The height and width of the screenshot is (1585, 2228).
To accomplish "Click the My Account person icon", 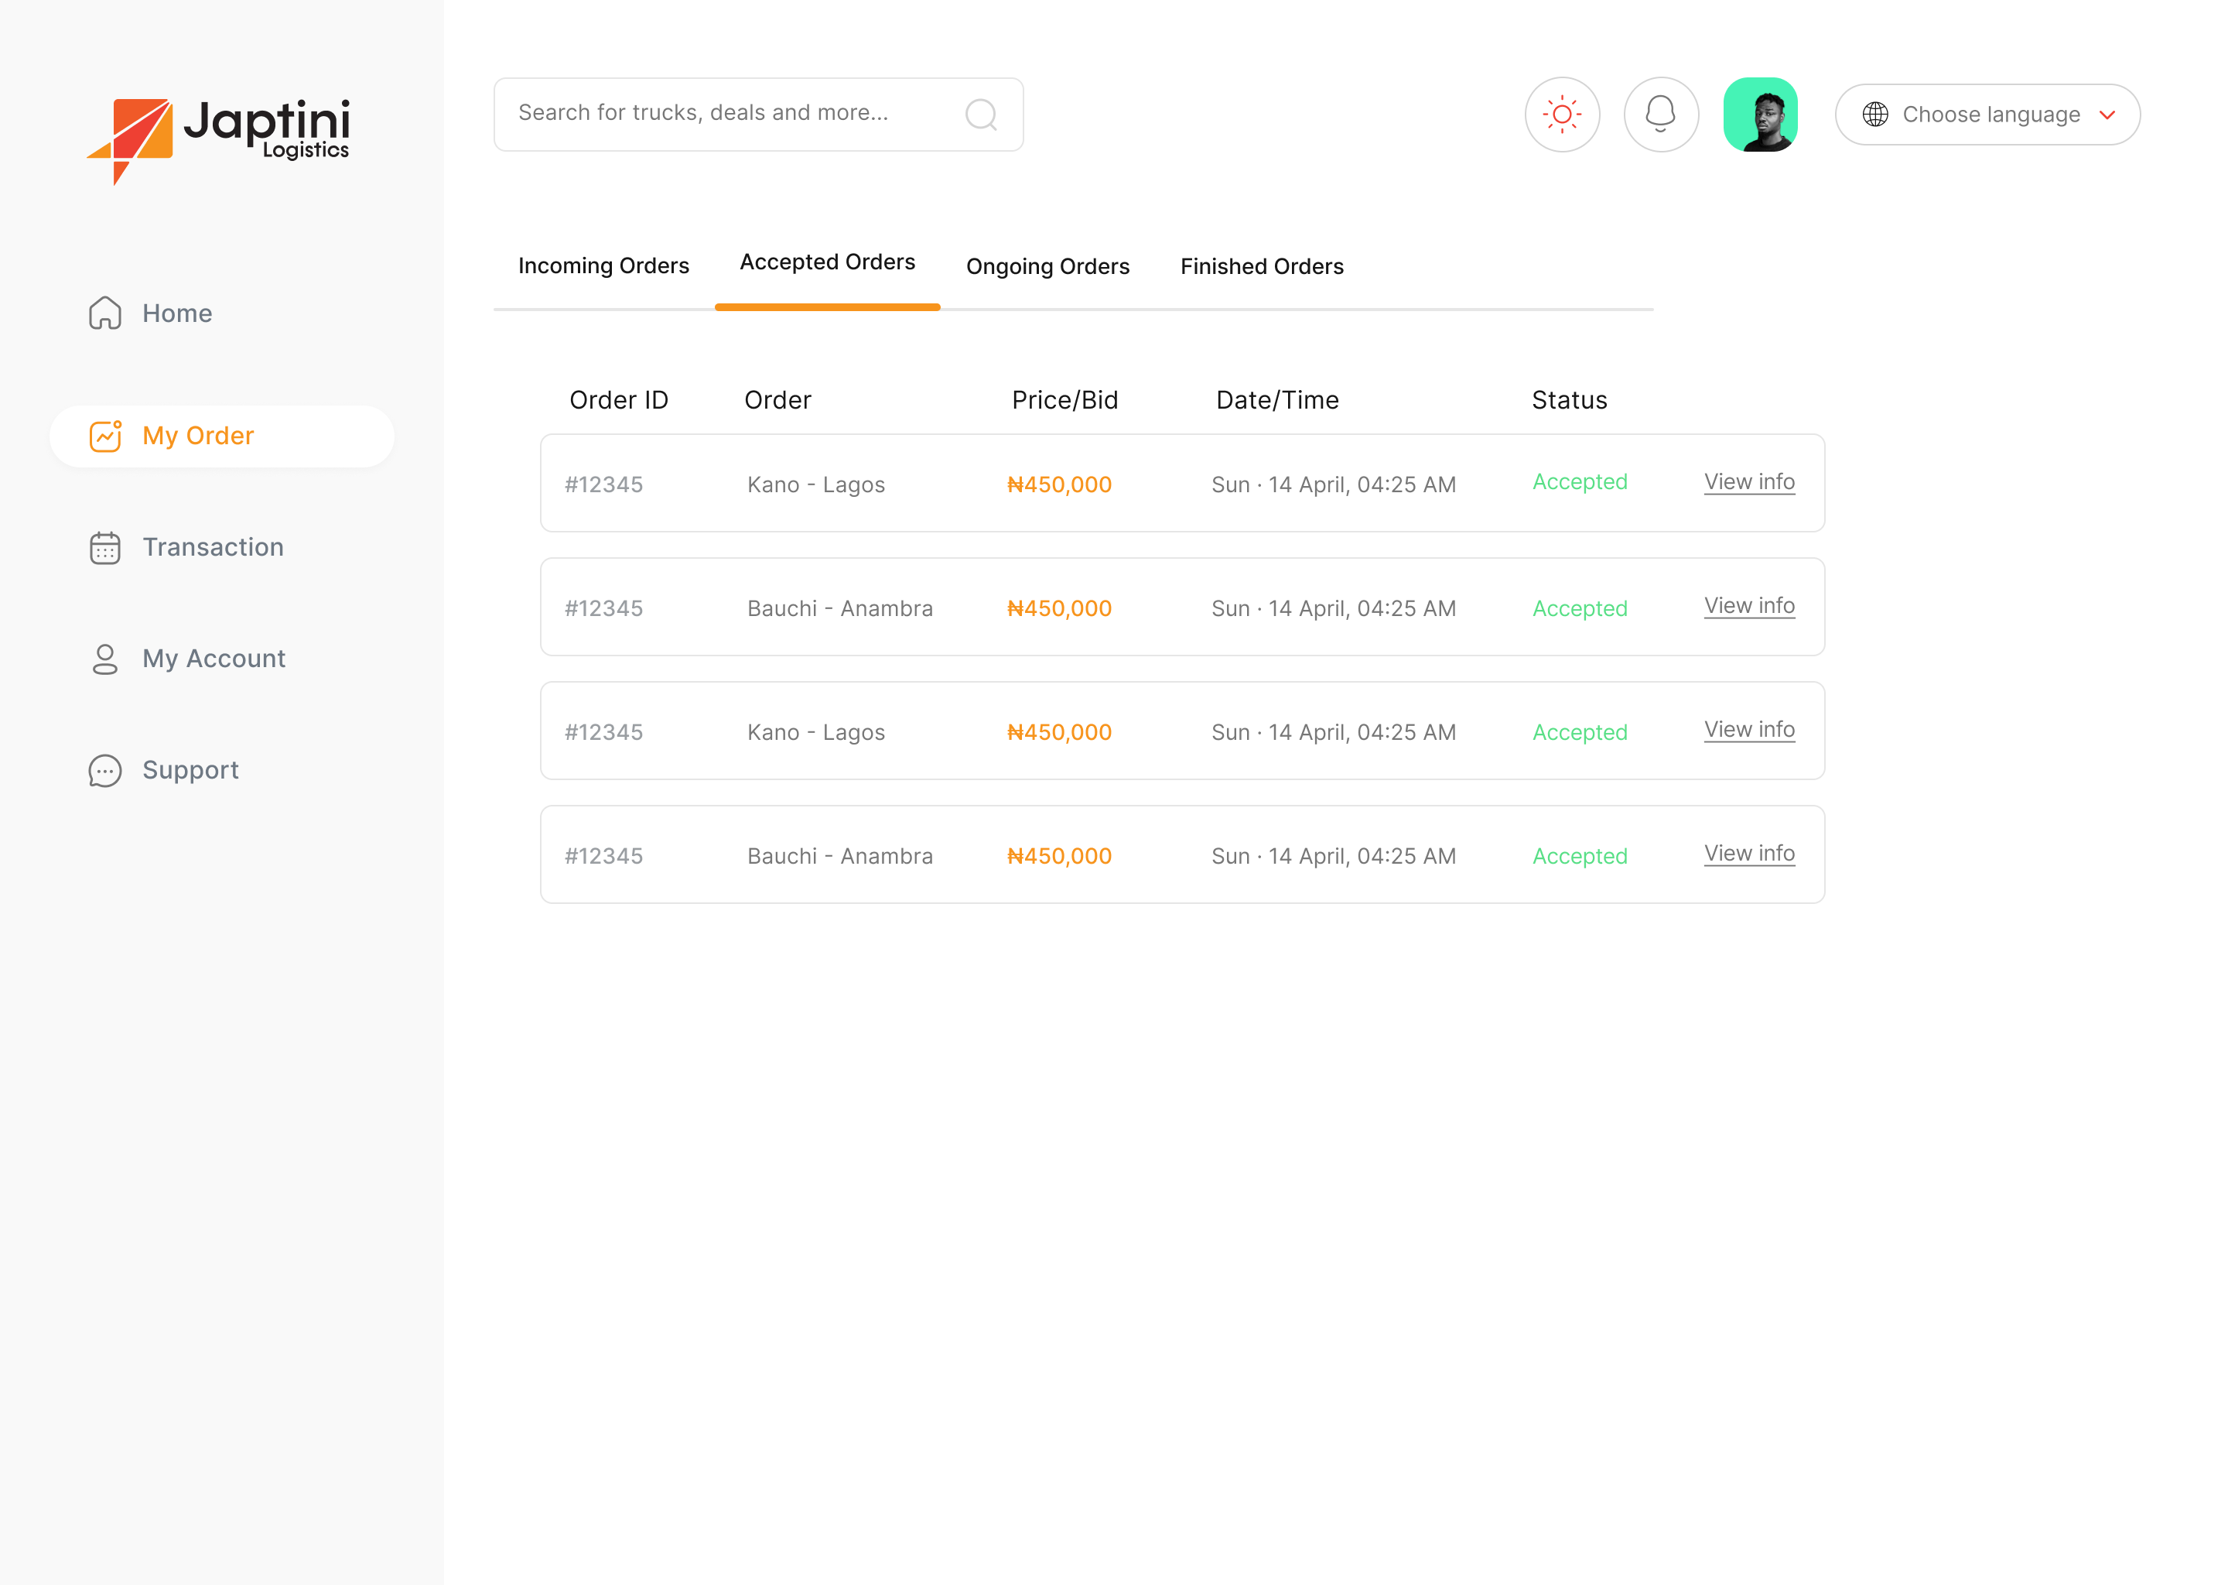I will pos(105,659).
